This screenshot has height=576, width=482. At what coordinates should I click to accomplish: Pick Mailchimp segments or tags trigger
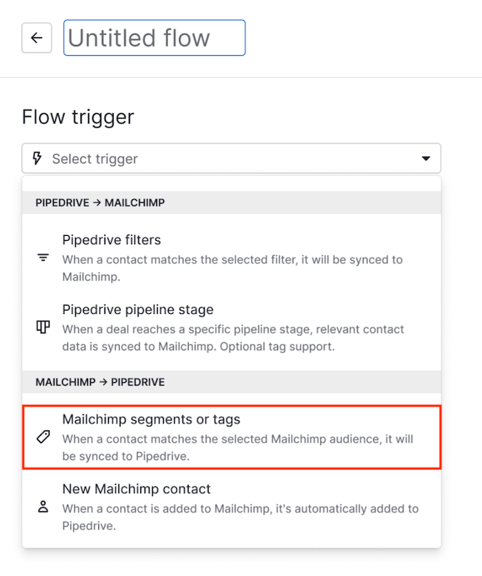[151, 419]
